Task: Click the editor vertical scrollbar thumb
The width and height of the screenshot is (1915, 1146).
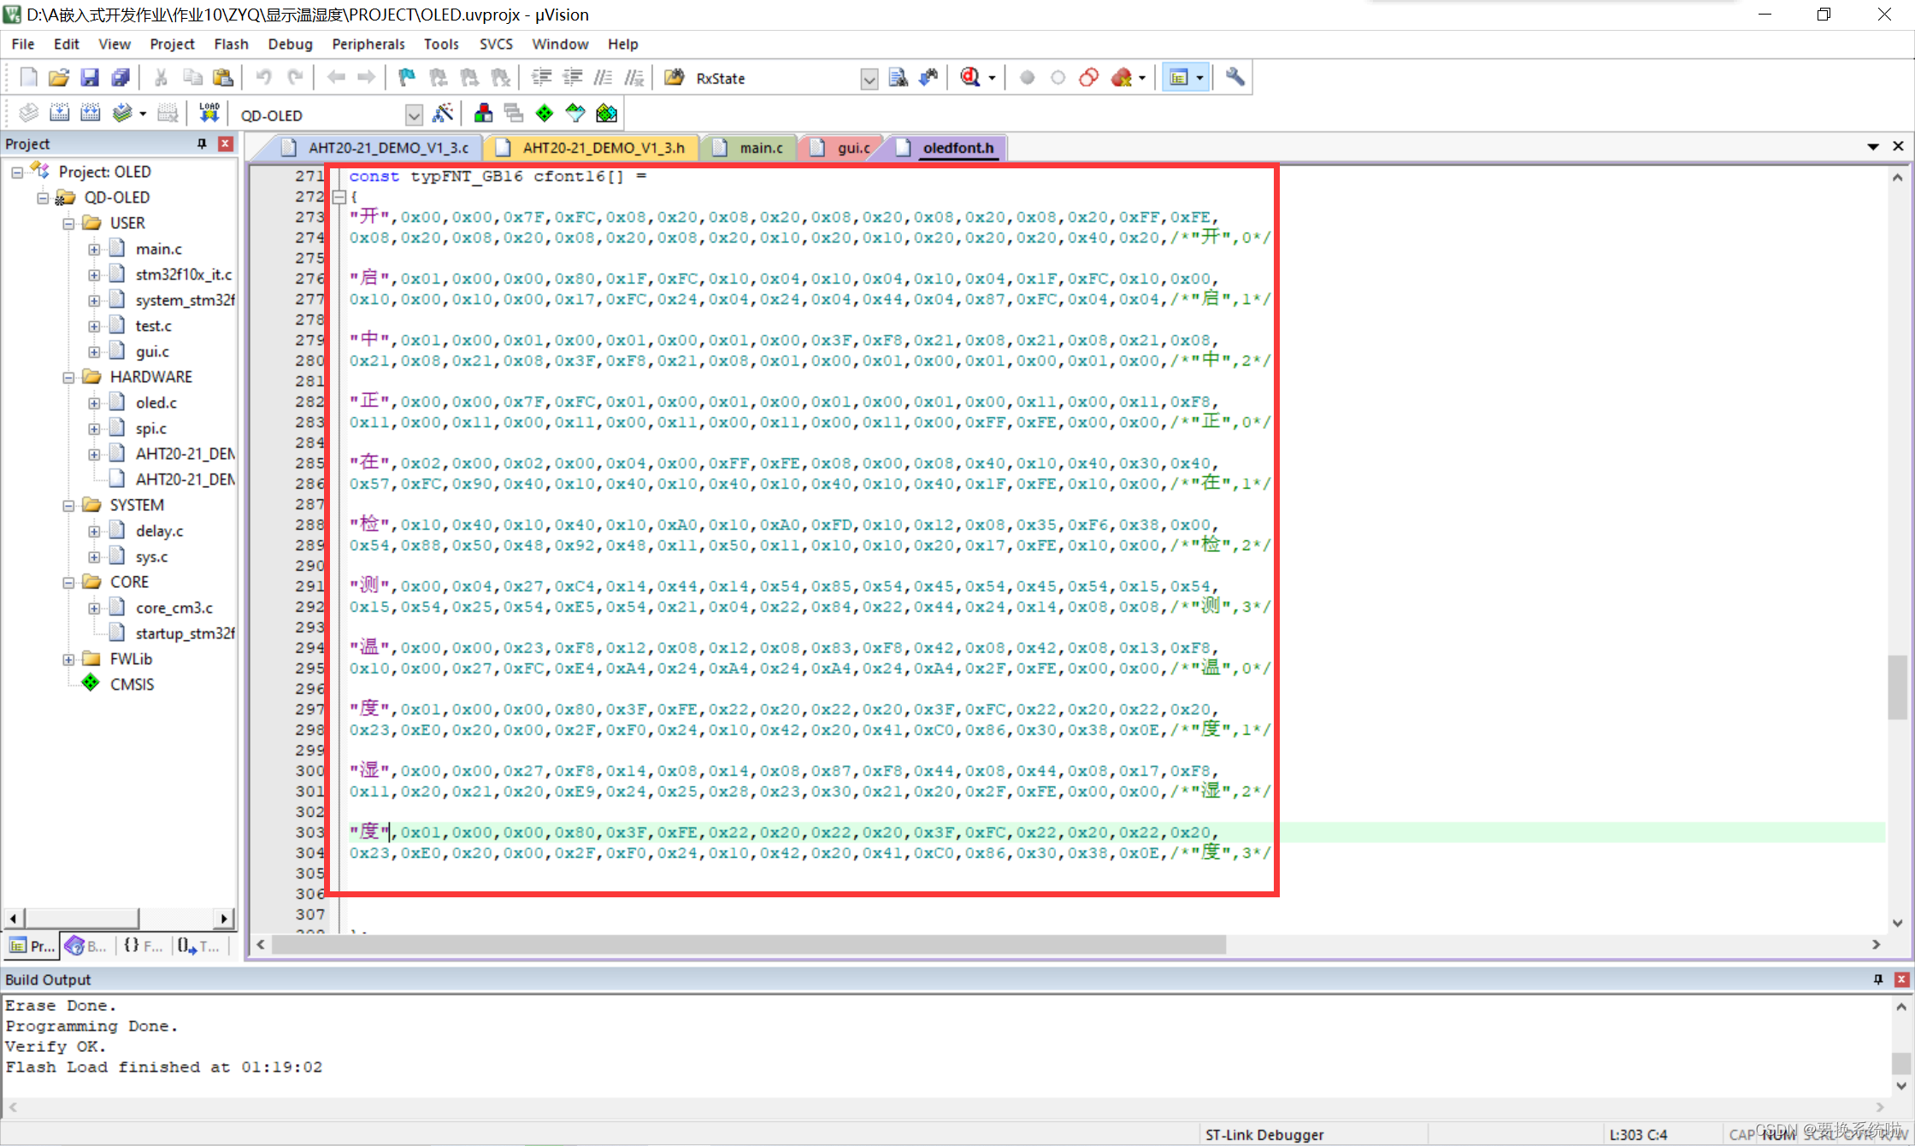Action: [1897, 688]
